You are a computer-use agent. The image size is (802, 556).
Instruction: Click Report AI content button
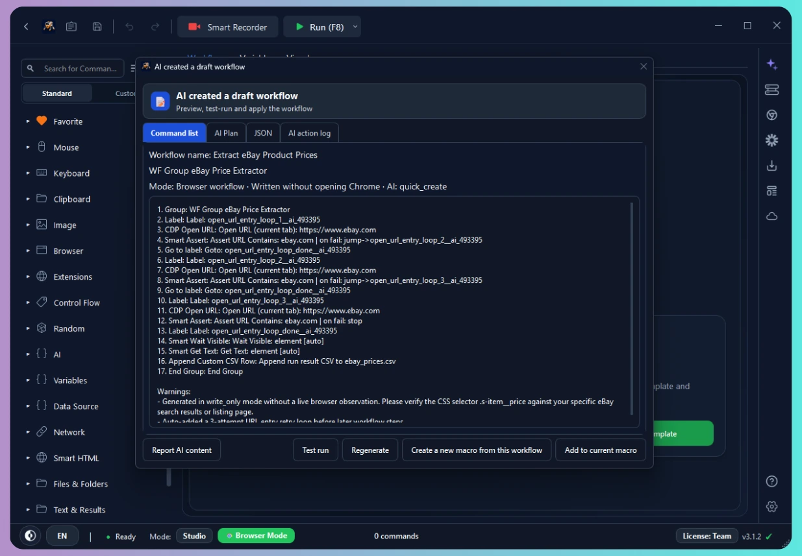[x=182, y=450]
